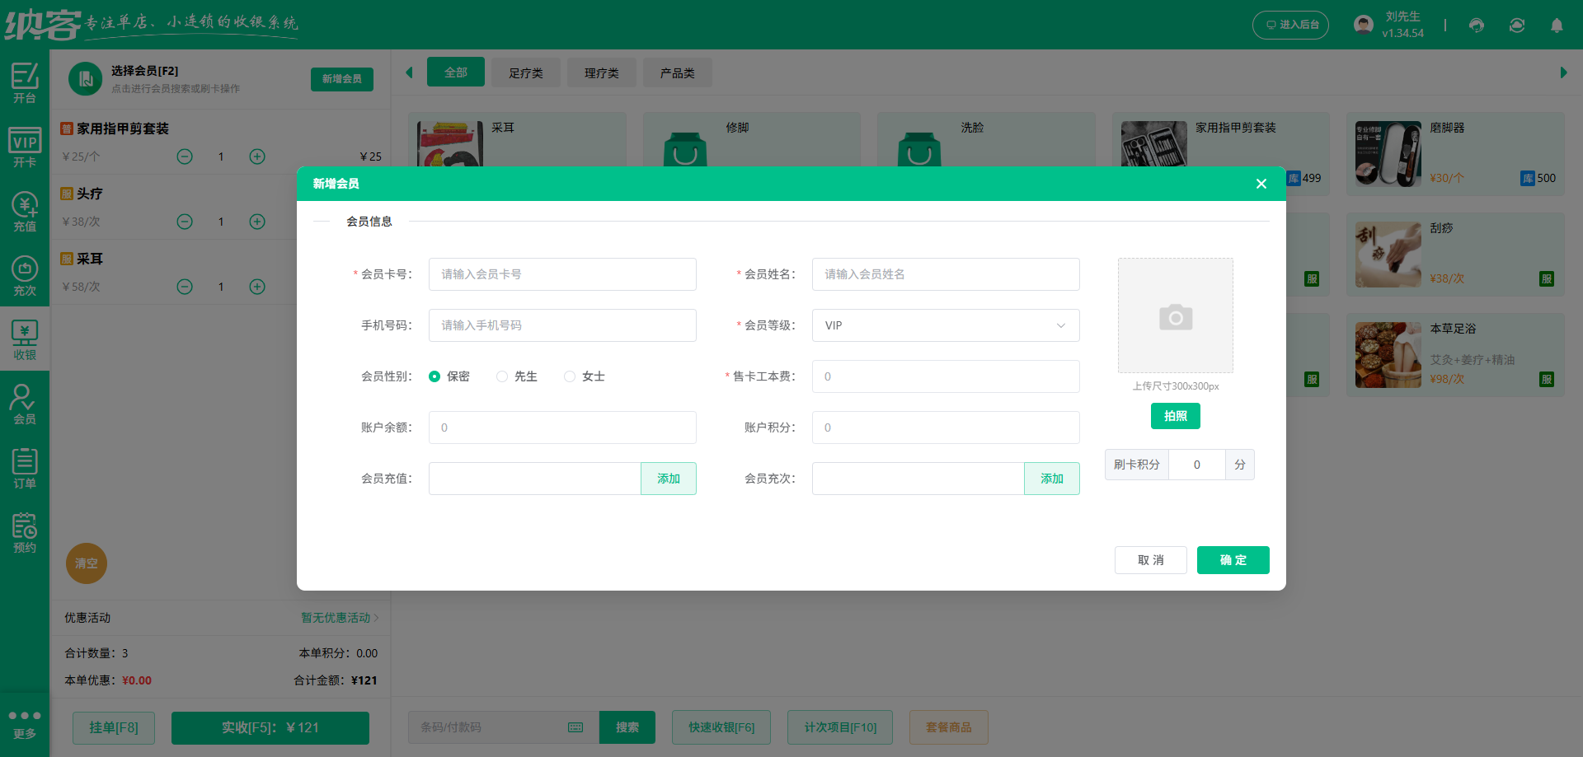The image size is (1583, 757).
Task: Open the 开台 sidebar panel
Action: click(x=25, y=83)
